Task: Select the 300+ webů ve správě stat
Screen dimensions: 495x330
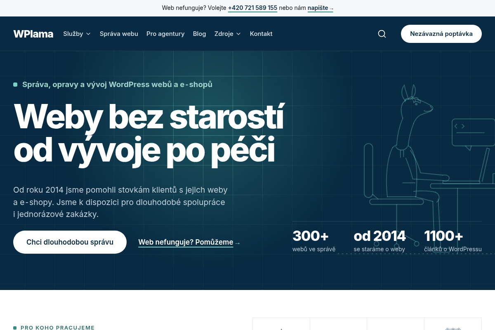Action: click(314, 240)
